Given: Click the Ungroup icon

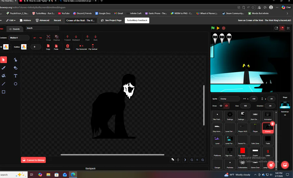Looking at the screenshot, I should coord(56,37).
